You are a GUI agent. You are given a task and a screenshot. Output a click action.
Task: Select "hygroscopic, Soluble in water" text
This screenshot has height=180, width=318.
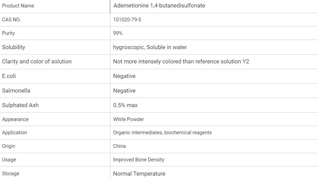point(150,47)
